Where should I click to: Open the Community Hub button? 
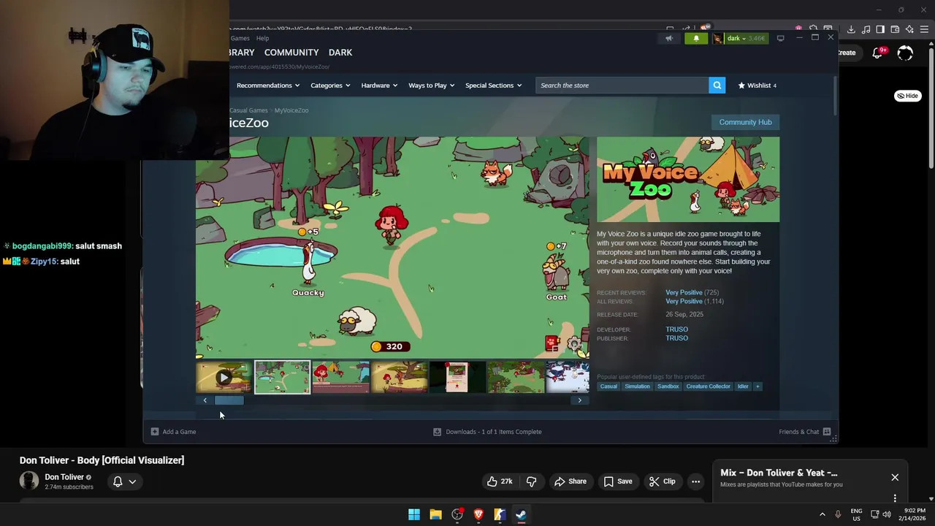point(745,122)
